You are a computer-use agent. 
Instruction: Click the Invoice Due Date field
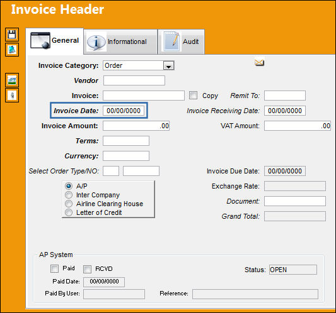[285, 171]
